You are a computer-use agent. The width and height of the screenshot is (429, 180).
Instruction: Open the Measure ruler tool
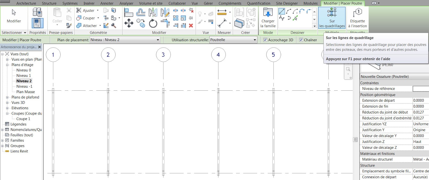222,12
